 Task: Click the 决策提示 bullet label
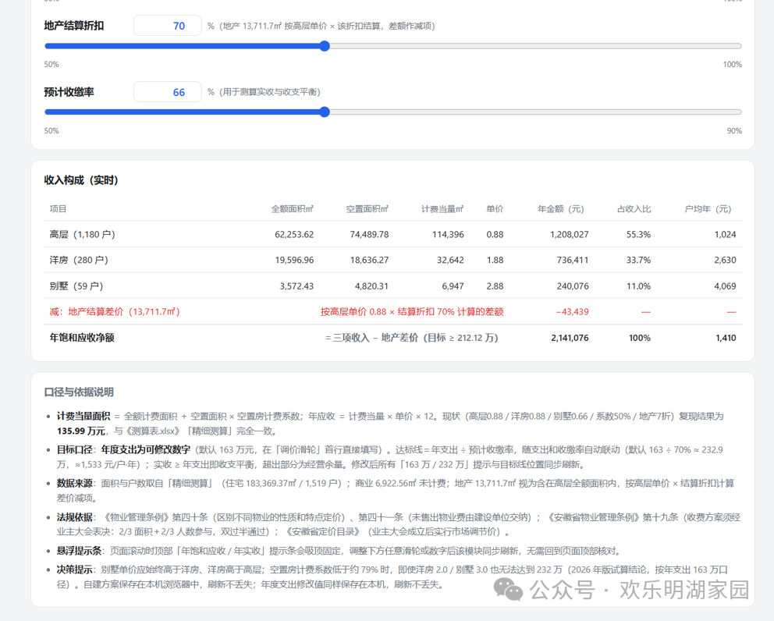tap(75, 570)
